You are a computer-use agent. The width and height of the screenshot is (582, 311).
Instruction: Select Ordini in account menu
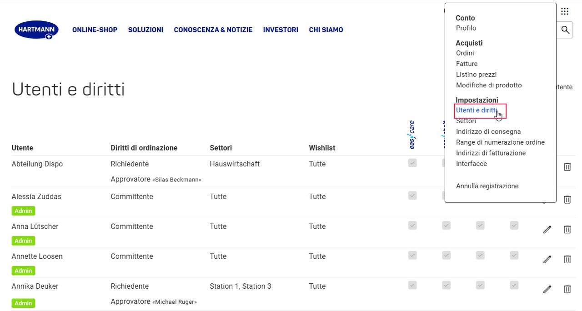point(465,53)
